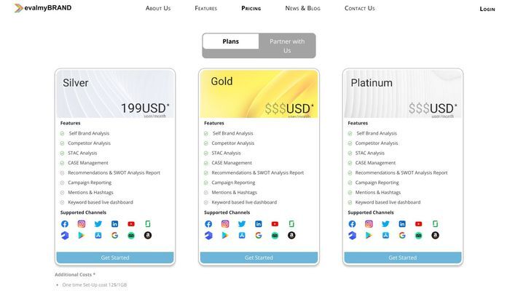
Task: Click Keyword based live dashboard checkmark in Platinum
Action: coord(350,202)
